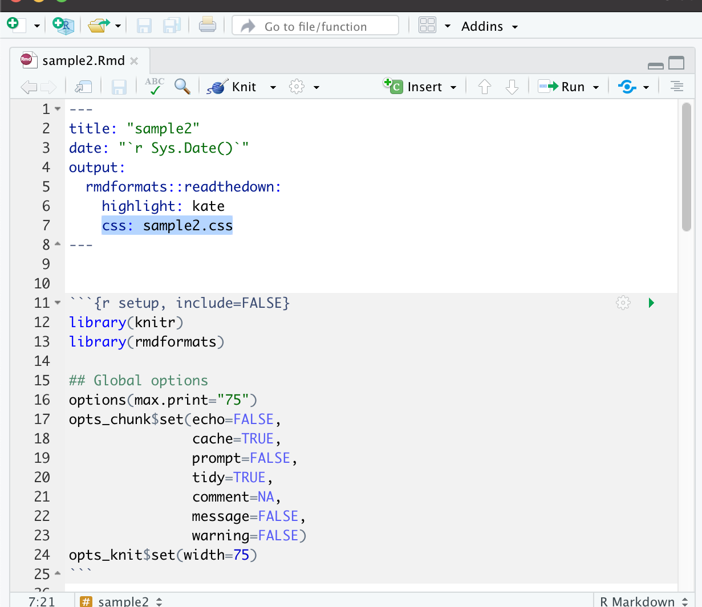
Task: Toggle the document outline pane
Action: point(676,87)
